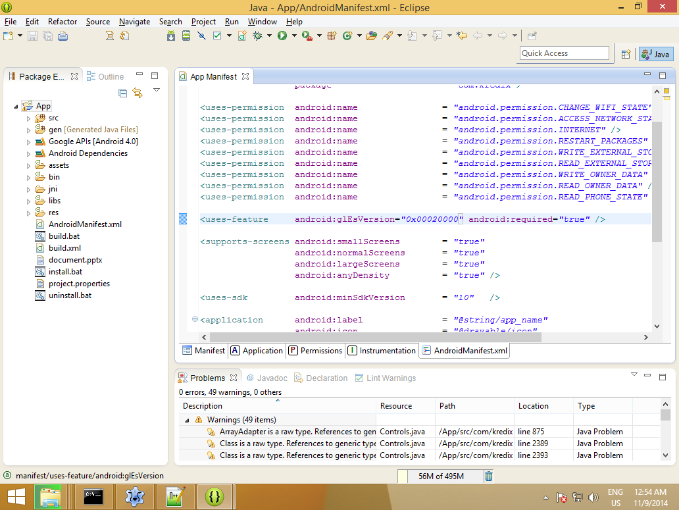This screenshot has width=679, height=510.
Task: Open the Run button dropdown arrow
Action: point(294,36)
